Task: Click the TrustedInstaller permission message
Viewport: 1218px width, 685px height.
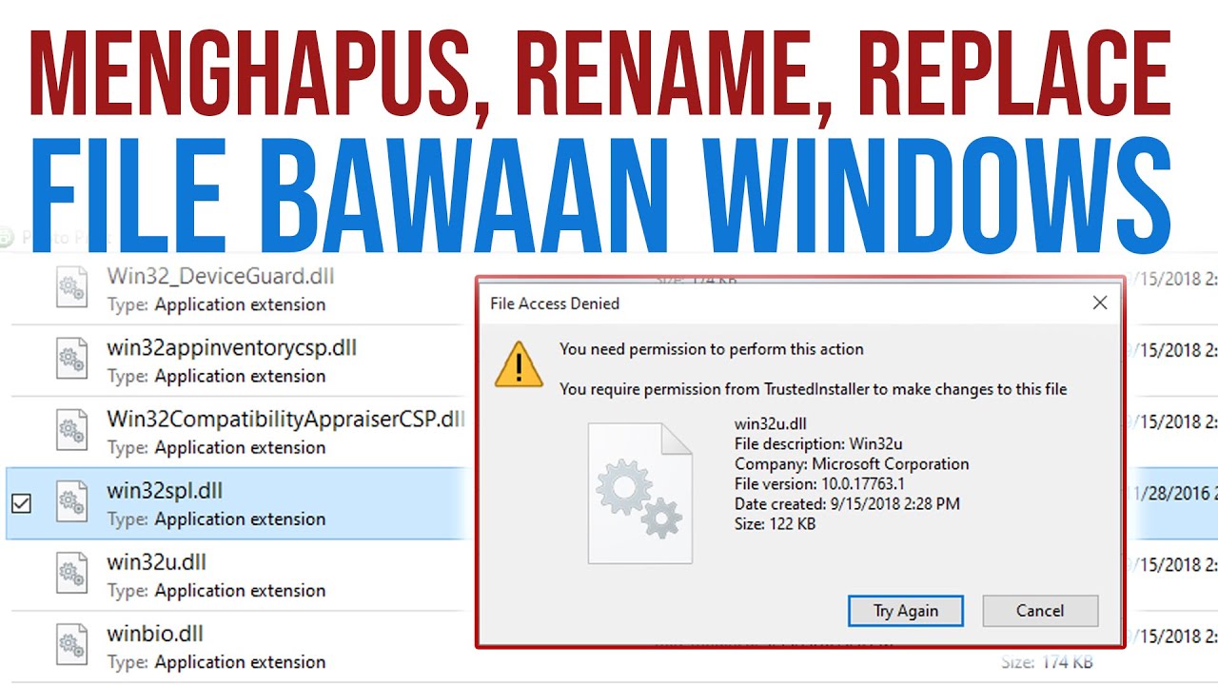Action: coord(814,389)
